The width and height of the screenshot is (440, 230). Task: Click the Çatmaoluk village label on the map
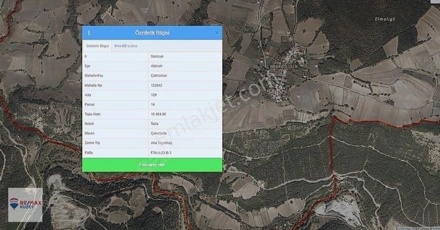(282, 67)
